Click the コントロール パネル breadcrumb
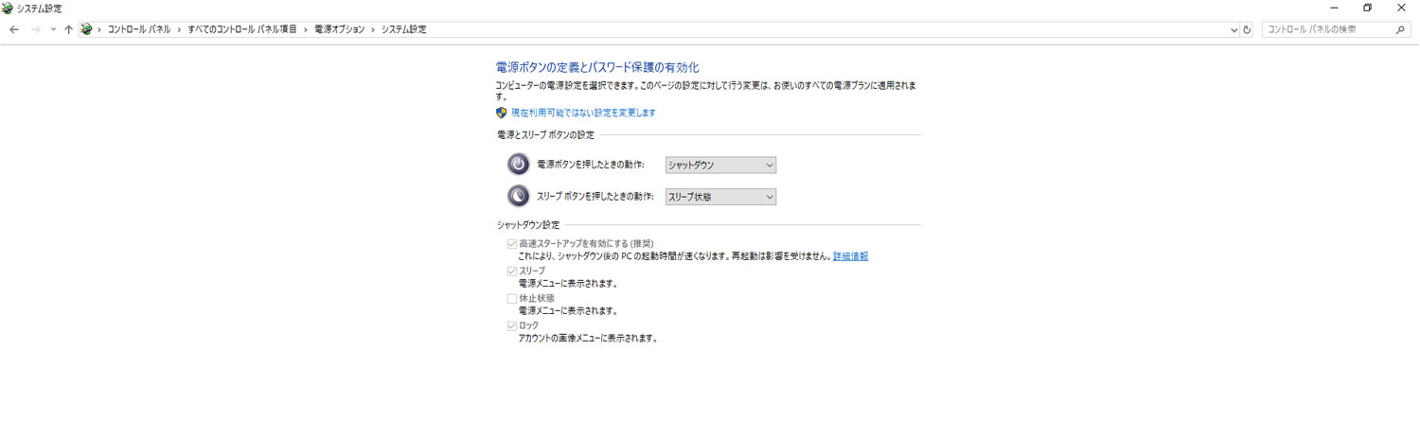 coord(139,29)
